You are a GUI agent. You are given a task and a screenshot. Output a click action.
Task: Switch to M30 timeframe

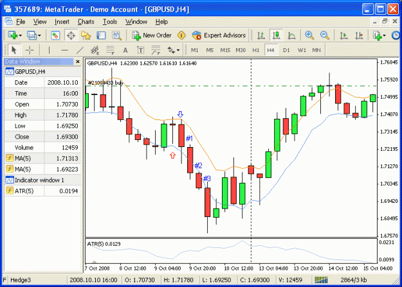pyautogui.click(x=241, y=50)
